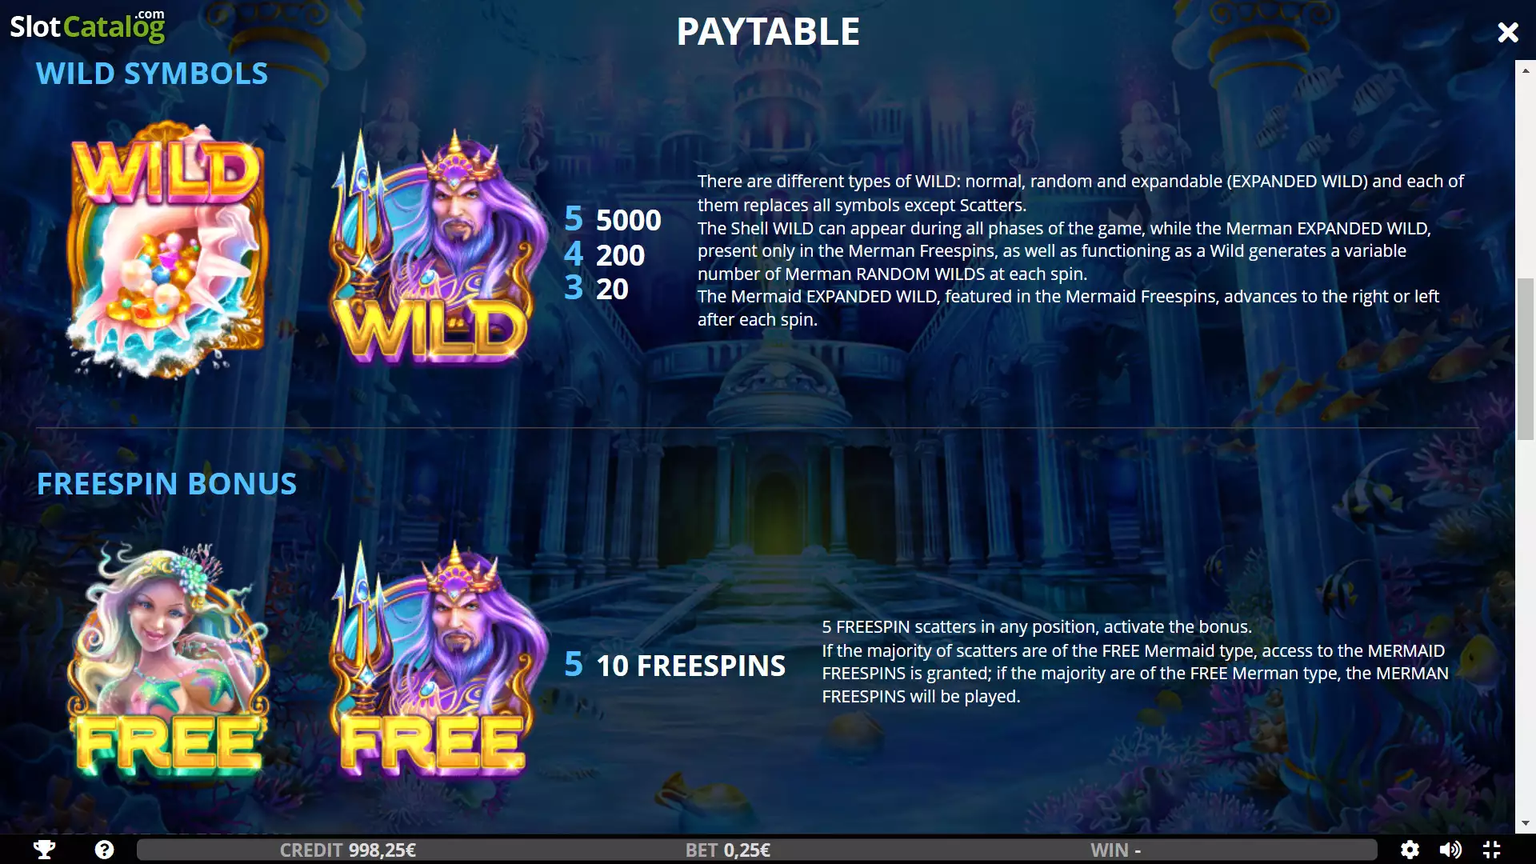Open the settings gear icon

pyautogui.click(x=1410, y=850)
